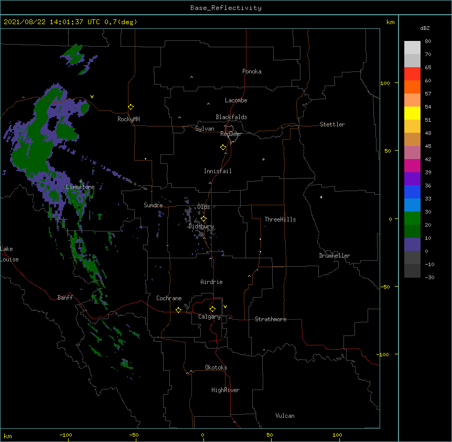Pick the yellow swatch between 54 and 51 dBZ
The image size is (452, 442).
412,113
